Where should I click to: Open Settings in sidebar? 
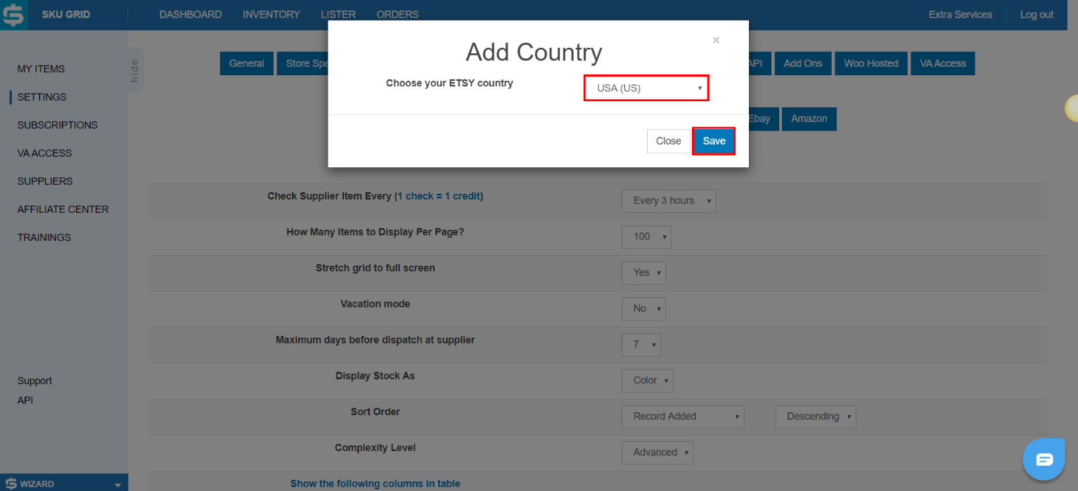click(42, 97)
